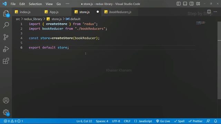The width and height of the screenshot is (221, 124).
Task: Click the src breadcrumb
Action: point(18,19)
